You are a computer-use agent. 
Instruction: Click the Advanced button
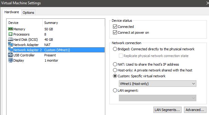pyautogui.click(x=195, y=110)
